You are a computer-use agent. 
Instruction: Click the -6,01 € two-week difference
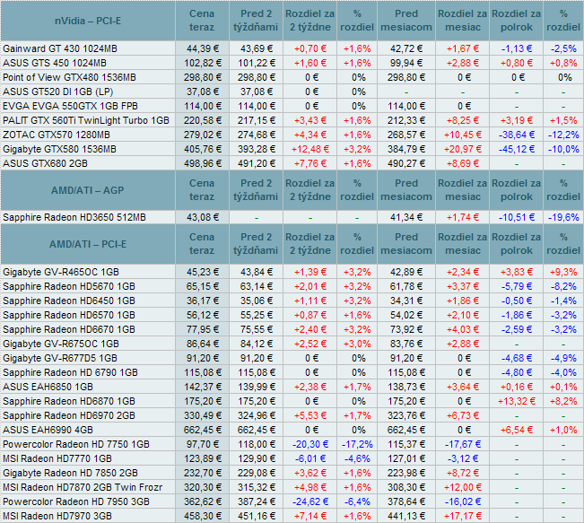(310, 458)
